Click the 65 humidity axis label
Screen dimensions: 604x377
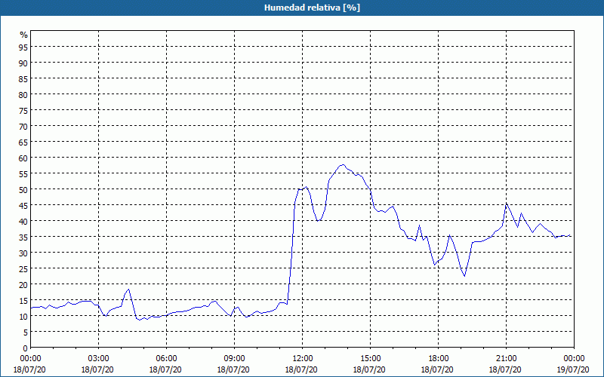pyautogui.click(x=23, y=143)
